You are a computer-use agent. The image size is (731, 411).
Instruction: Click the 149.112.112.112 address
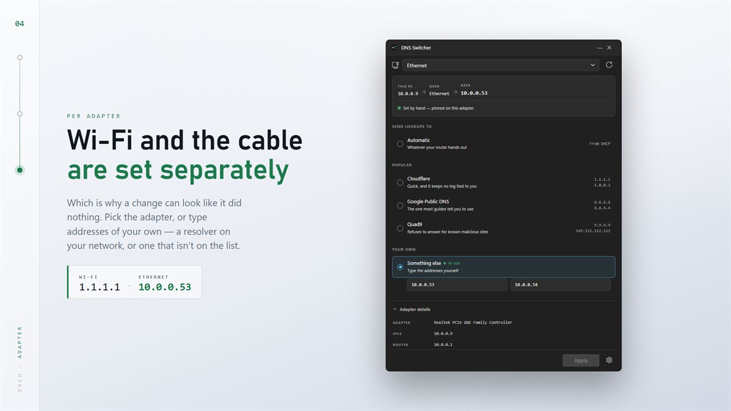click(x=593, y=231)
